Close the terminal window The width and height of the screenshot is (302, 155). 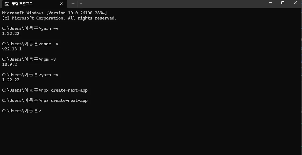[295, 3]
